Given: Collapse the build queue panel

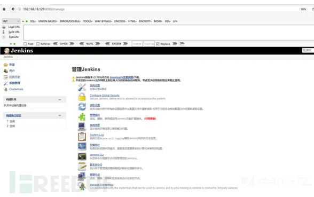Looking at the screenshot, I should pos(60,99).
